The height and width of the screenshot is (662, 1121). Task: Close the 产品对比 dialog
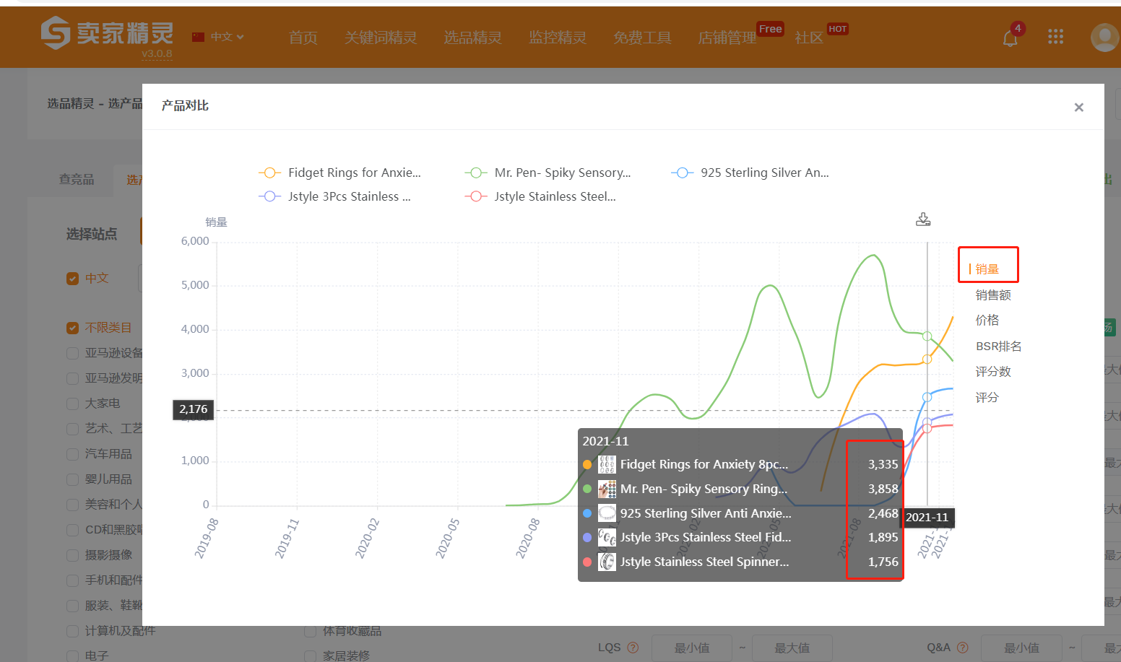(x=1078, y=108)
